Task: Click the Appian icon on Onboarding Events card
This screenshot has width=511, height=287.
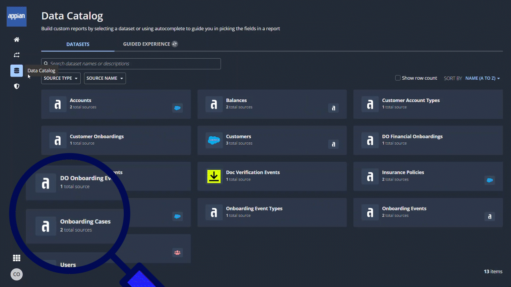Action: (x=370, y=212)
